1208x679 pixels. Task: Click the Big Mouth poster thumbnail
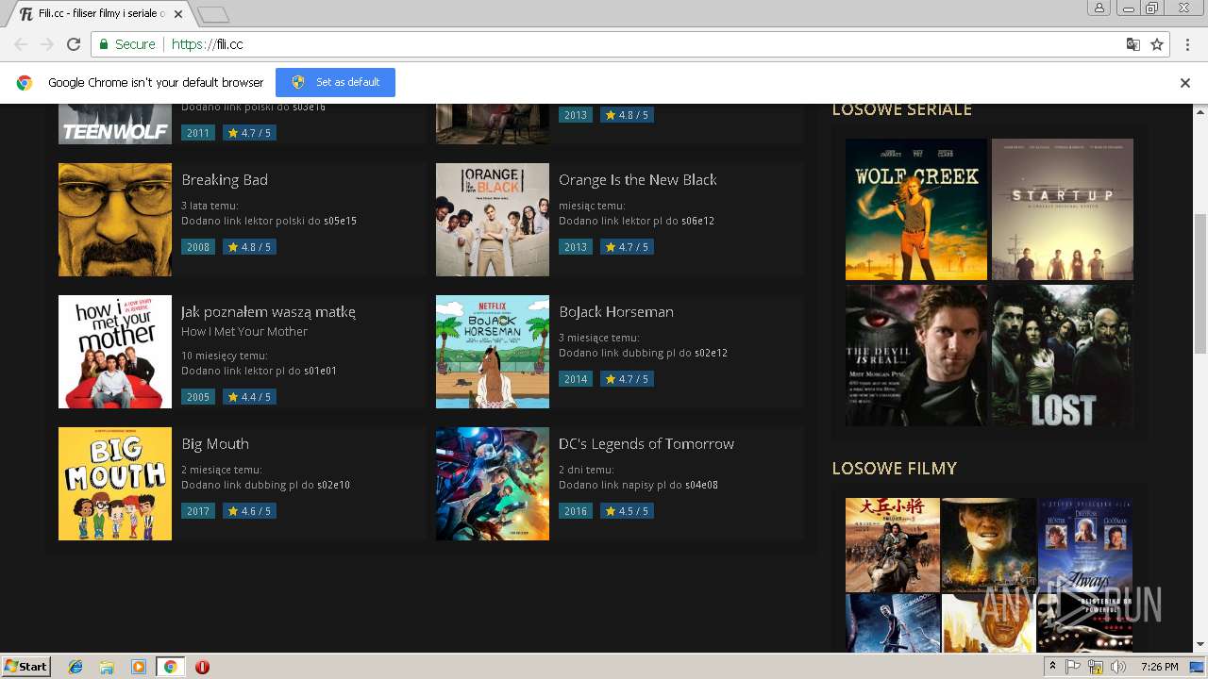click(x=115, y=484)
